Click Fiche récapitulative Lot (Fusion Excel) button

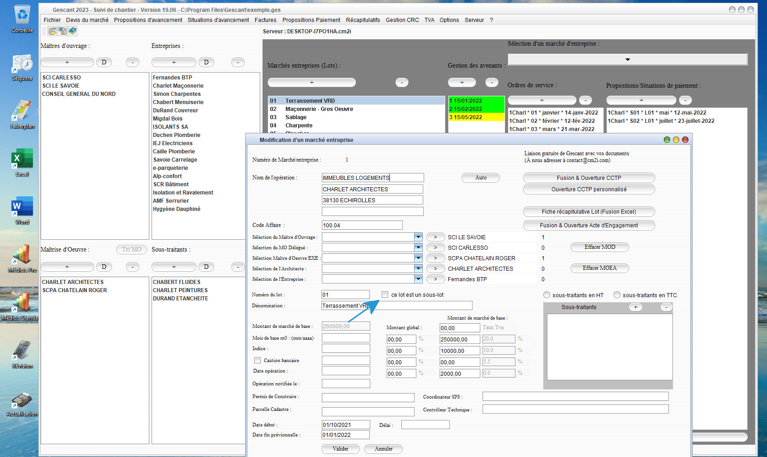click(589, 212)
